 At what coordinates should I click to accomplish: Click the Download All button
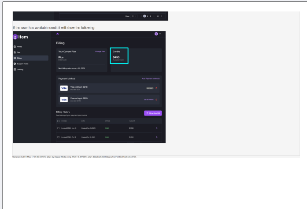coord(153,113)
